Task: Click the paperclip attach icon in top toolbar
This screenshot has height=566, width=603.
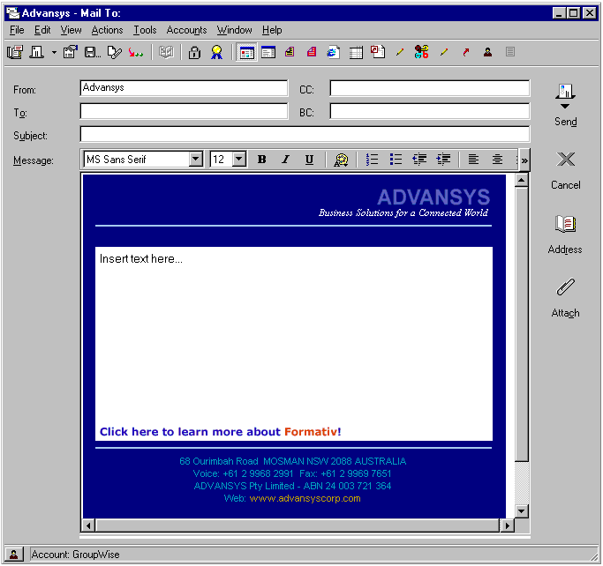Action: 114,52
